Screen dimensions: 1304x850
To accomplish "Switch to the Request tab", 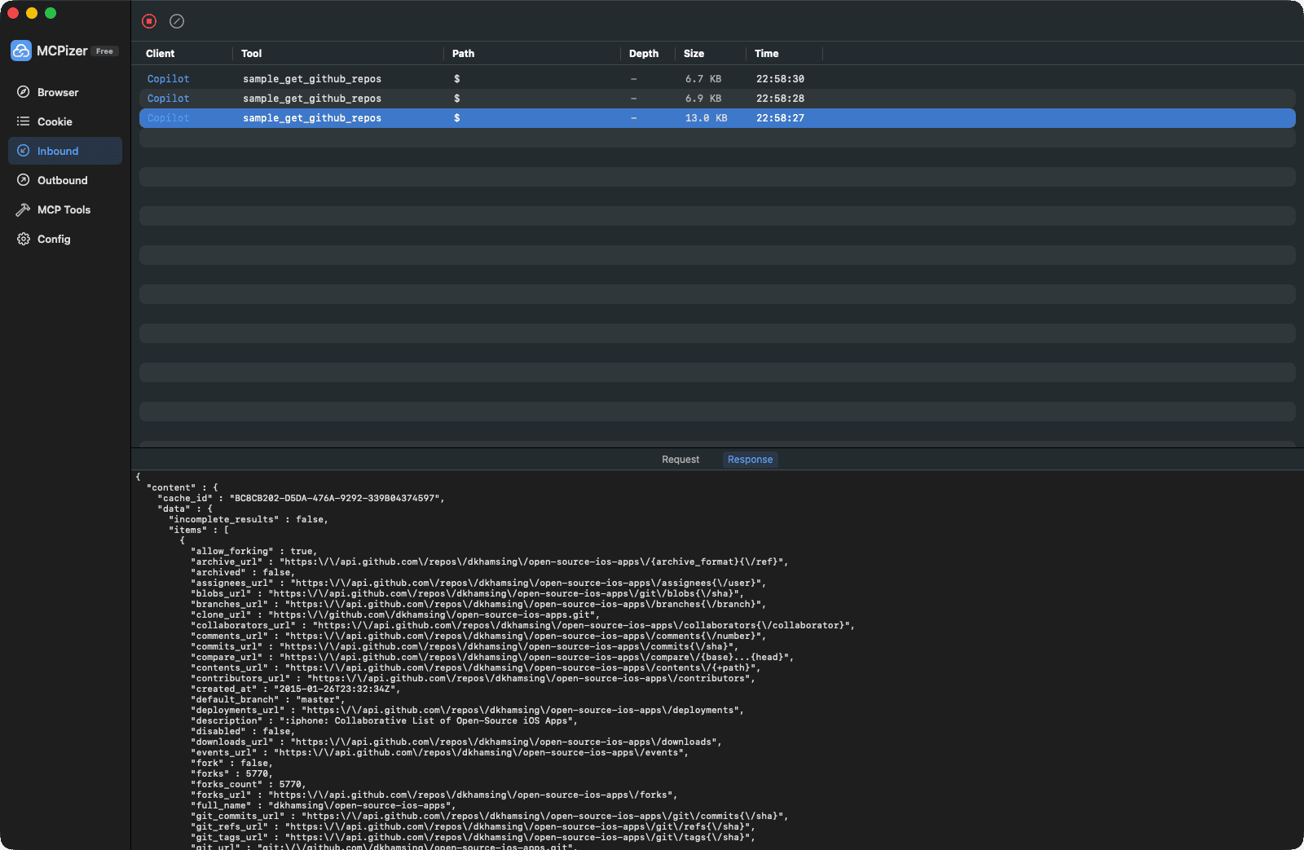I will [x=681, y=460].
